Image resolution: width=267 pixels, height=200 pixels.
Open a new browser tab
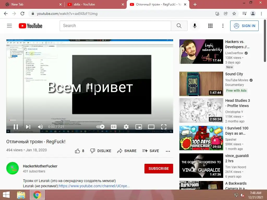click(x=195, y=4)
